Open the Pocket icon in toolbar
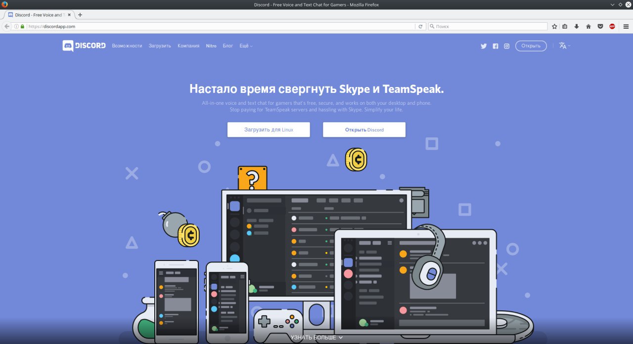The height and width of the screenshot is (344, 633). pyautogui.click(x=600, y=26)
